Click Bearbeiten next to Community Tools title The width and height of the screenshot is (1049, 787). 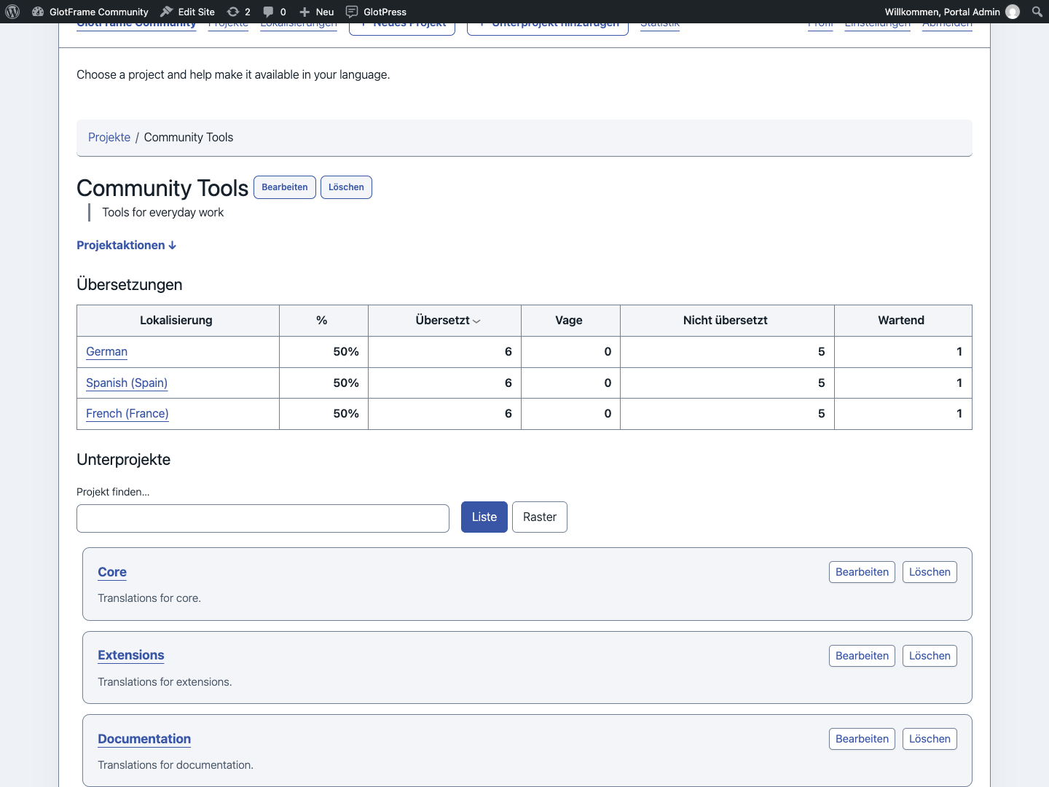[x=285, y=187]
